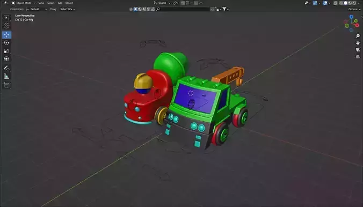
Task: Click the zoom viewport navigation icon
Action: pos(358,36)
